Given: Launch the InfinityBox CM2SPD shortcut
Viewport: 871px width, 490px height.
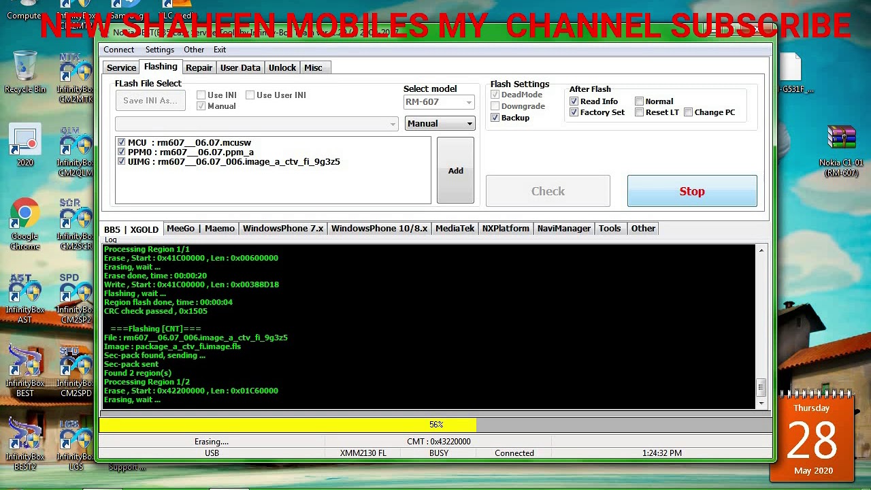Looking at the screenshot, I should 75,372.
